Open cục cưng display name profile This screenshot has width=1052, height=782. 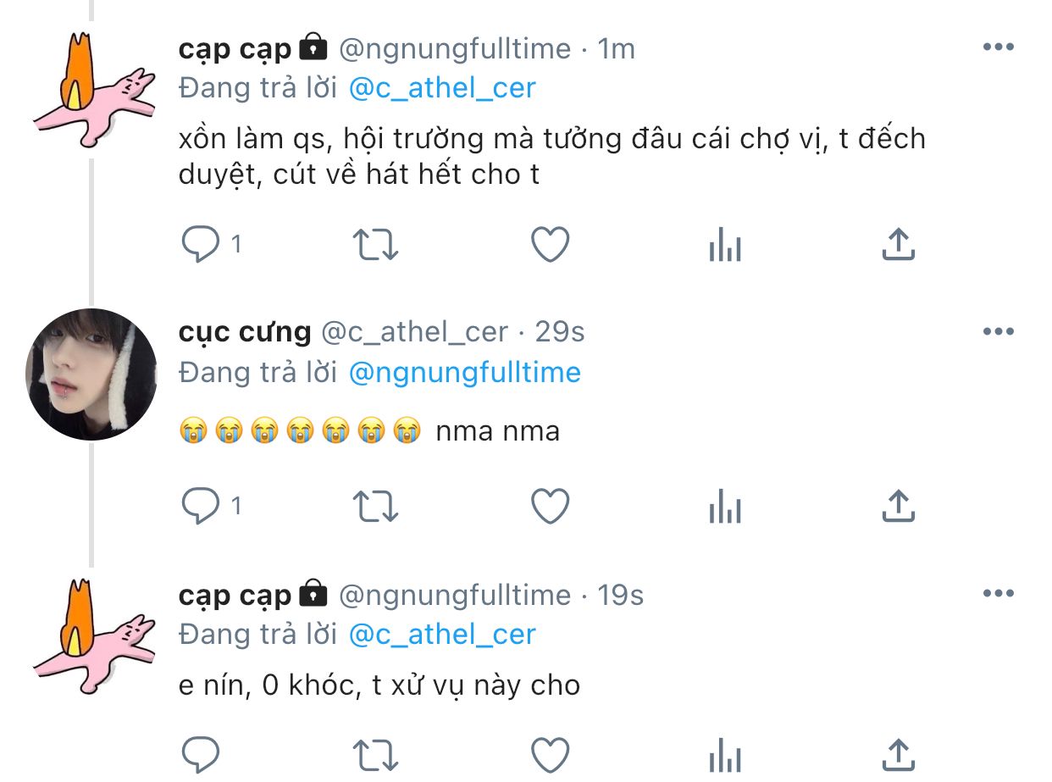point(245,332)
